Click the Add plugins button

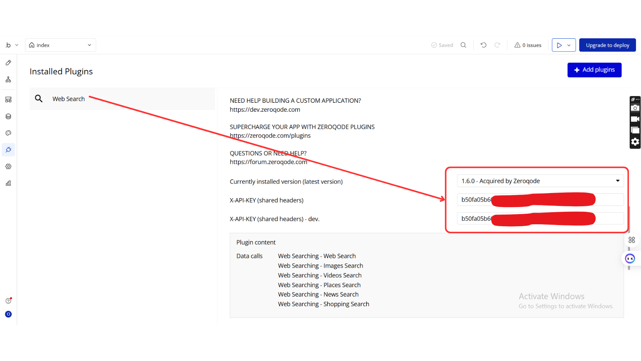(594, 70)
